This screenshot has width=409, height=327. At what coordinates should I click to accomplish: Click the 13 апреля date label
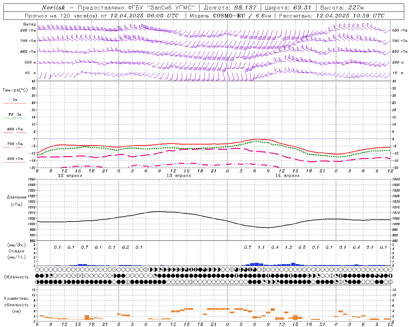(x=179, y=176)
